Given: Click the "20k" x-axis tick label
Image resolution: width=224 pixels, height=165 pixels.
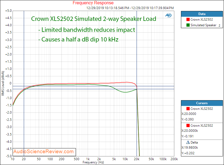Looking at the screenshot, I should 137,159.
